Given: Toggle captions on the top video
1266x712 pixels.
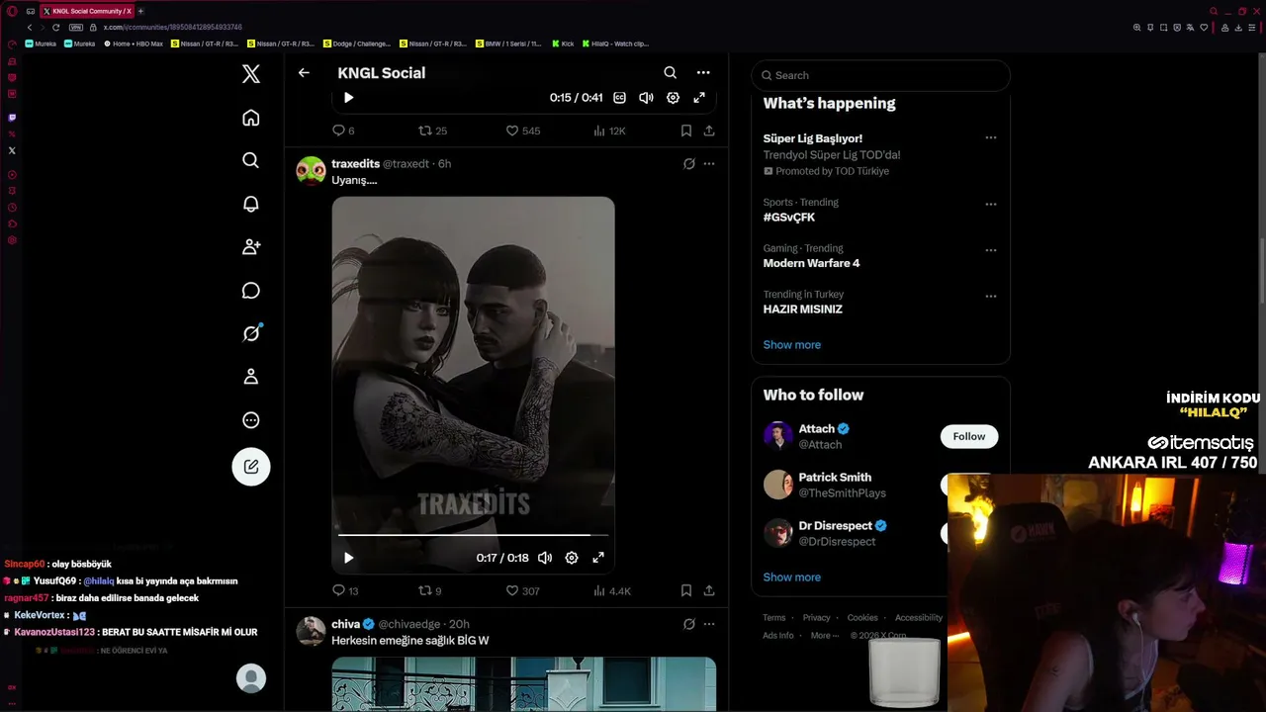Looking at the screenshot, I should [619, 98].
